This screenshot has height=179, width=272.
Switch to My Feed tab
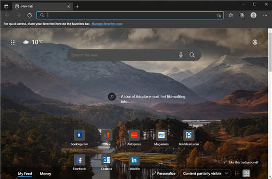pyautogui.click(x=25, y=174)
